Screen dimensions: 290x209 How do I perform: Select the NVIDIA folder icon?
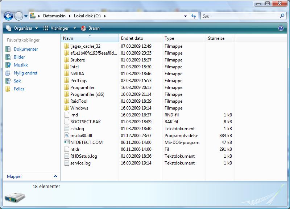click(67, 74)
